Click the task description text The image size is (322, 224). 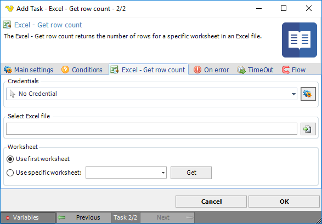133,36
